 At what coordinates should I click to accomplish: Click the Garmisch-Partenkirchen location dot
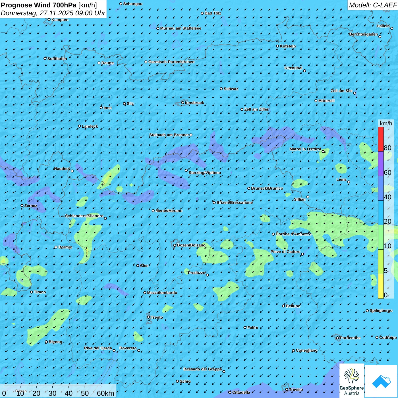(x=146, y=62)
